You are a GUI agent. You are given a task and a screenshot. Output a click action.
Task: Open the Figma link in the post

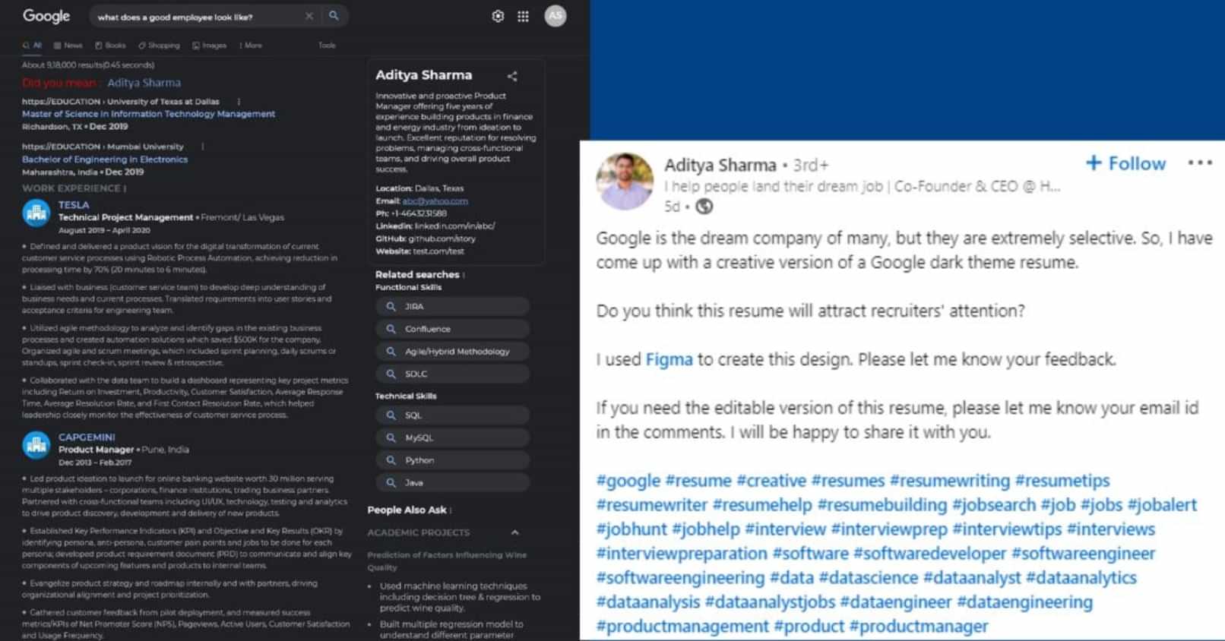pos(669,359)
